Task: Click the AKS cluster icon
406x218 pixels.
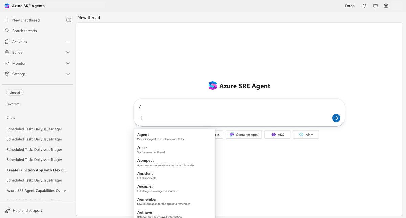Action: pyautogui.click(x=274, y=135)
